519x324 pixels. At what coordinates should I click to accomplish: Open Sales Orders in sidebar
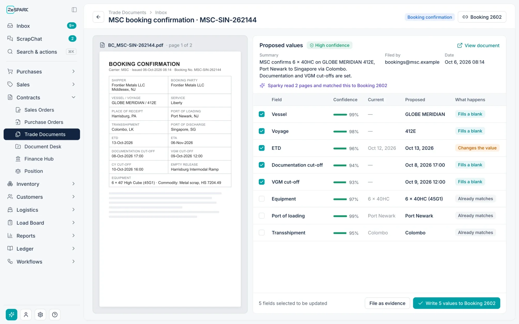coord(42,110)
